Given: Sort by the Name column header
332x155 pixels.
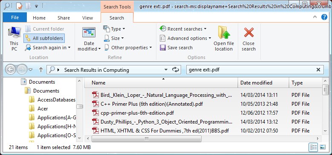Looking at the screenshot, I should pos(162,83).
